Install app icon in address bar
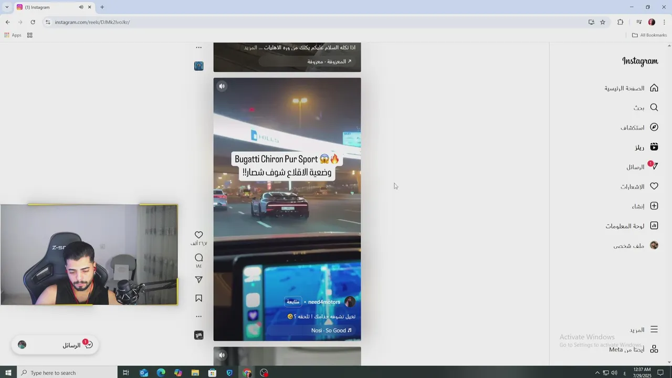 [x=591, y=22]
